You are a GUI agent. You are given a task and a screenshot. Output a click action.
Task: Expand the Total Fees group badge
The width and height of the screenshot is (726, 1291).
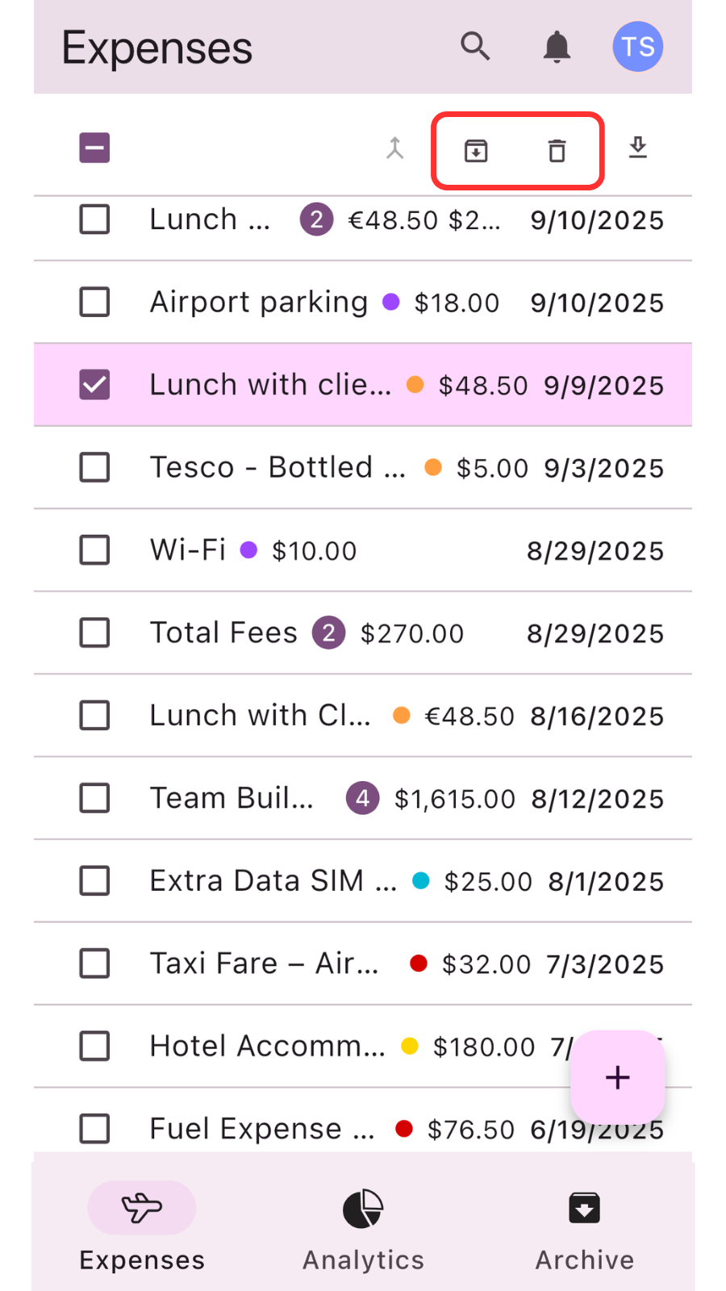click(328, 633)
